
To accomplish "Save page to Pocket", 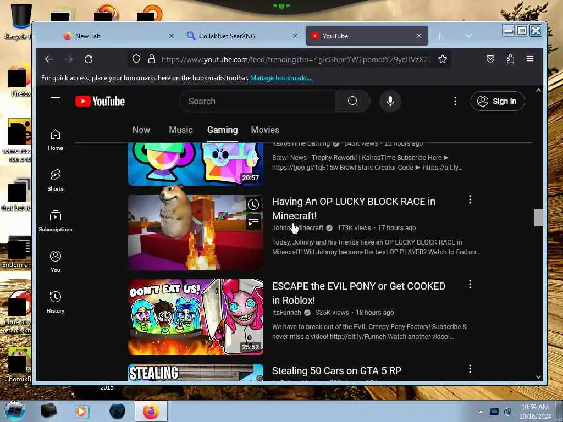I will [x=490, y=59].
